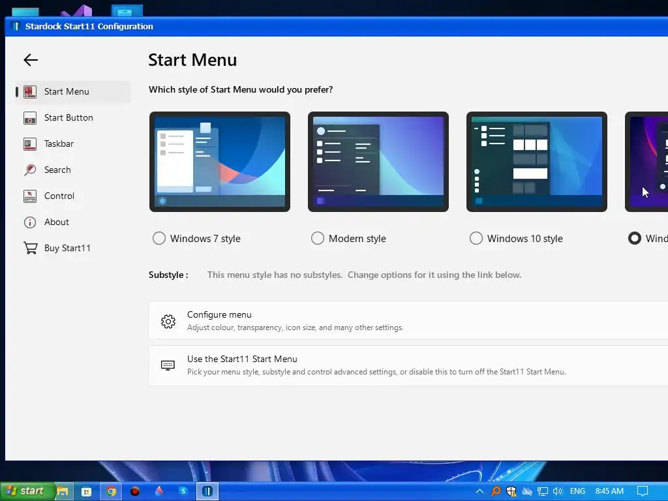This screenshot has height=501, width=668.
Task: Show hidden tray icons with the chevron
Action: (x=479, y=491)
